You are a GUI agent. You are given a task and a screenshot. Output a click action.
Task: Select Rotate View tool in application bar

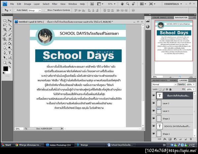click(133, 4)
